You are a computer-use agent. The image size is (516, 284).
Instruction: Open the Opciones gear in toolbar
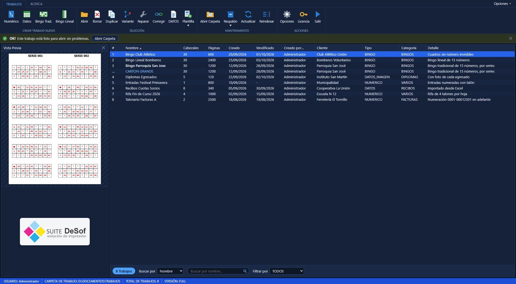(287, 17)
